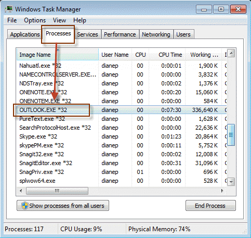Select the NAMECONTROLSERVER.EXE process row
The width and height of the screenshot is (251, 238).
pyautogui.click(x=122, y=74)
